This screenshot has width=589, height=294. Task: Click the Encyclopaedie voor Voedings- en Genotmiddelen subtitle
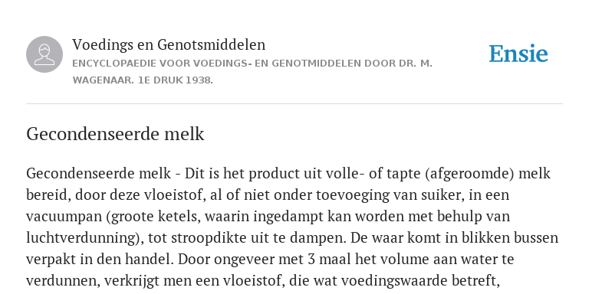(x=252, y=64)
